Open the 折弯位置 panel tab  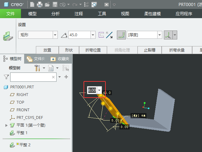coord(93,50)
